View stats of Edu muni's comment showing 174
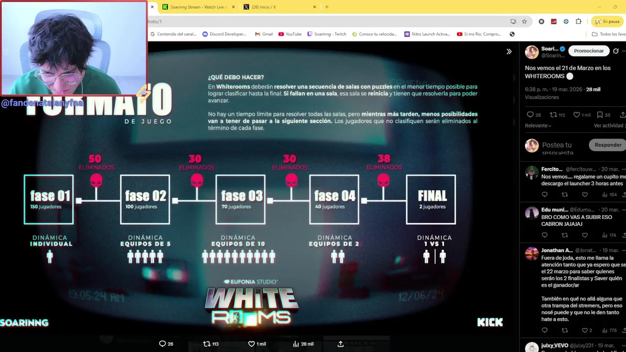The image size is (626, 352). (609, 235)
